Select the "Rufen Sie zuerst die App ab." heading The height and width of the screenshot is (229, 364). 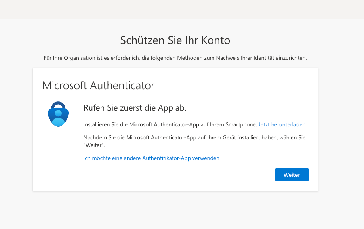click(135, 108)
